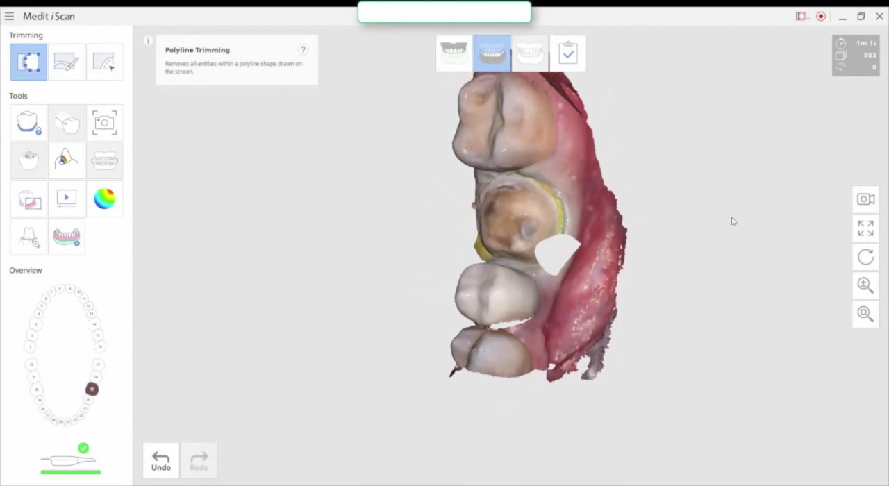Image resolution: width=889 pixels, height=486 pixels.
Task: Click the greyed-out tooth prep tool
Action: tap(28, 160)
